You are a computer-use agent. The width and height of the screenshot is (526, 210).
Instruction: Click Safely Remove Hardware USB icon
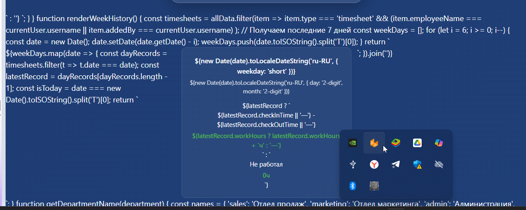coord(352,164)
